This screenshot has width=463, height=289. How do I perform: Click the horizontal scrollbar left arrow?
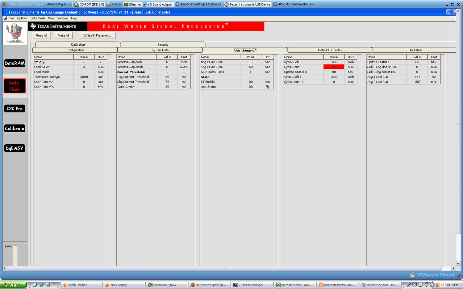[x=5, y=268]
